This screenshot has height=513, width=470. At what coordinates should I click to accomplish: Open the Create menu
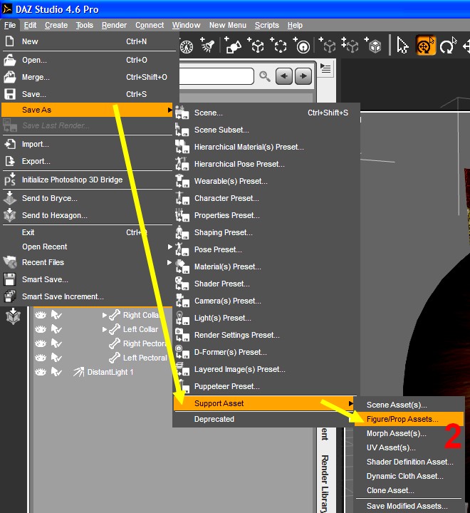click(56, 25)
